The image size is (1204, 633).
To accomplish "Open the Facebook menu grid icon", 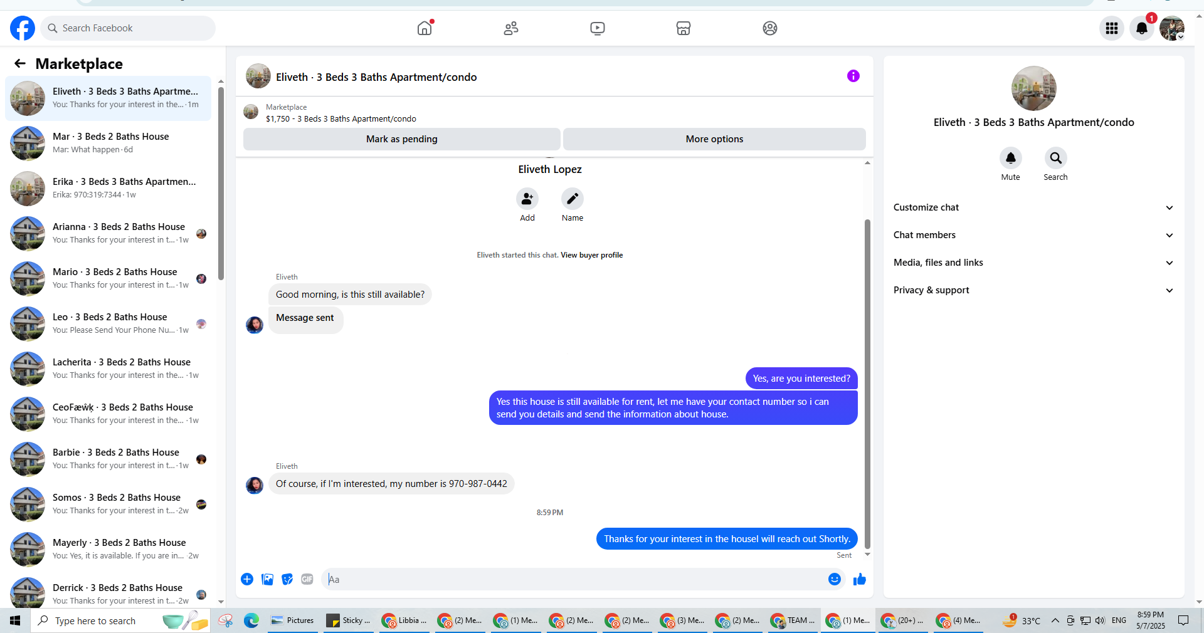I will click(1112, 28).
